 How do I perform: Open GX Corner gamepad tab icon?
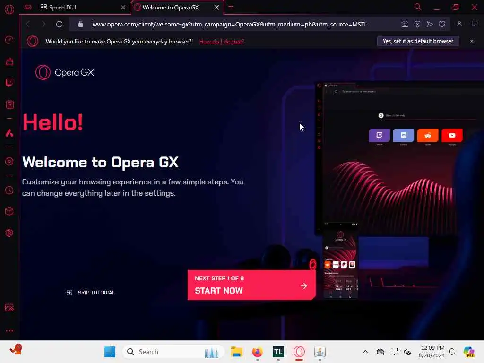28,7
